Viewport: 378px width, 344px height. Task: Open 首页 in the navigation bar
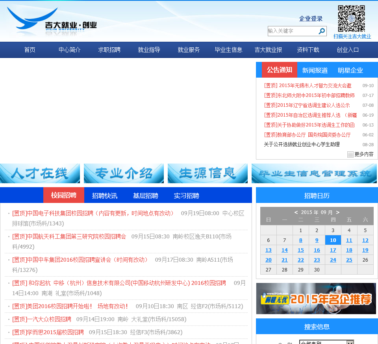click(x=30, y=50)
